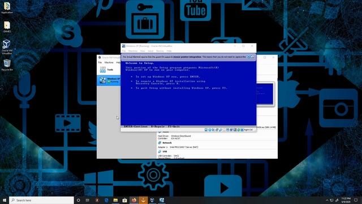Click Network section icon in Manager details
This screenshot has height=204, width=362.
[160, 143]
